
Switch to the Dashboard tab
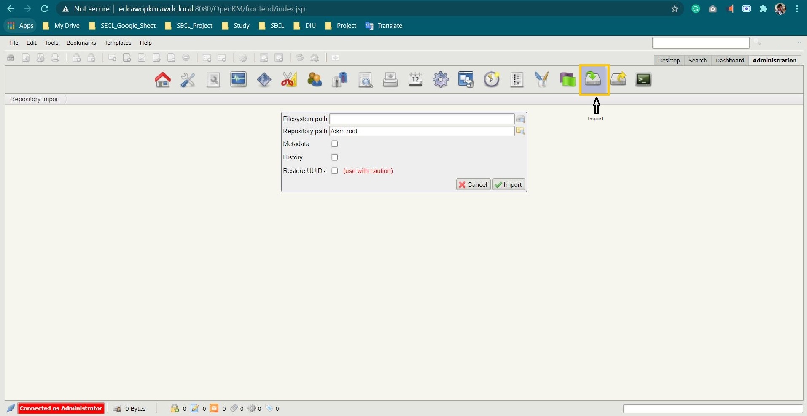tap(729, 60)
